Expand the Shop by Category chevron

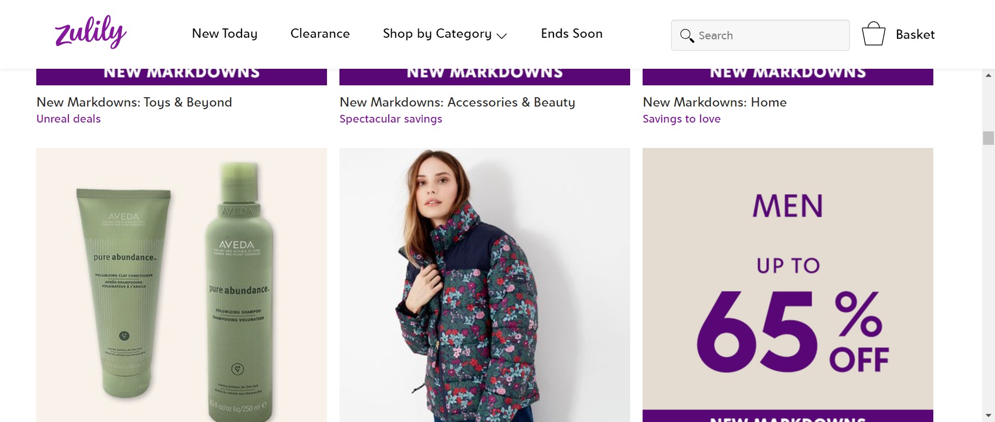[501, 36]
